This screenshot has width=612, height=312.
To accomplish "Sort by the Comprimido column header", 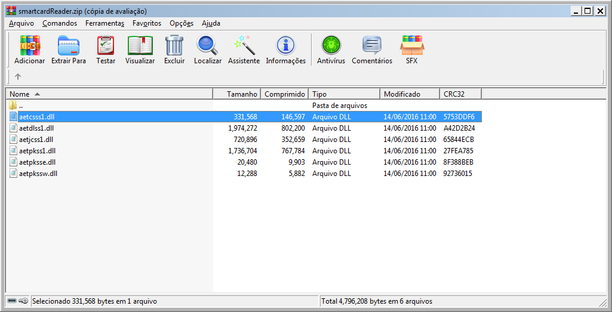I will pos(285,94).
